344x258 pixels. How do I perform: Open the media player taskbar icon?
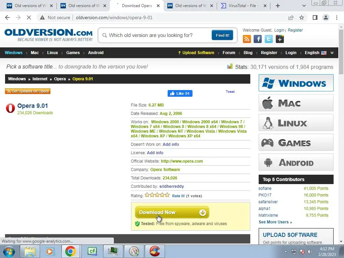pyautogui.click(x=50, y=251)
